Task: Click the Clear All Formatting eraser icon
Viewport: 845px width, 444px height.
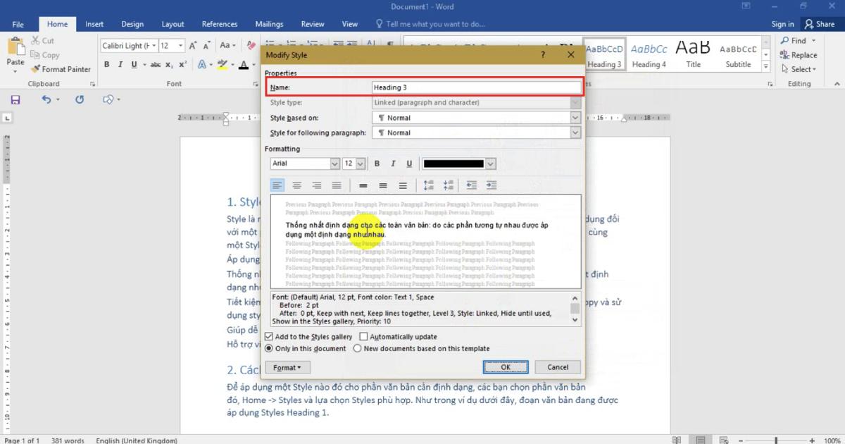Action: coord(251,46)
